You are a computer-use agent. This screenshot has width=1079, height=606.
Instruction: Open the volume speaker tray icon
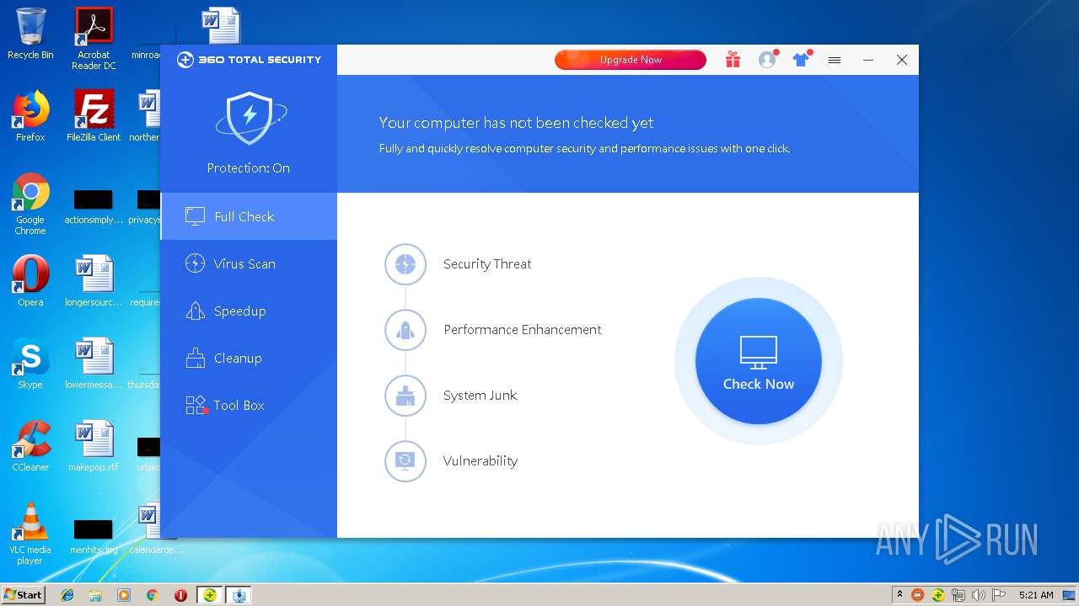tap(978, 595)
